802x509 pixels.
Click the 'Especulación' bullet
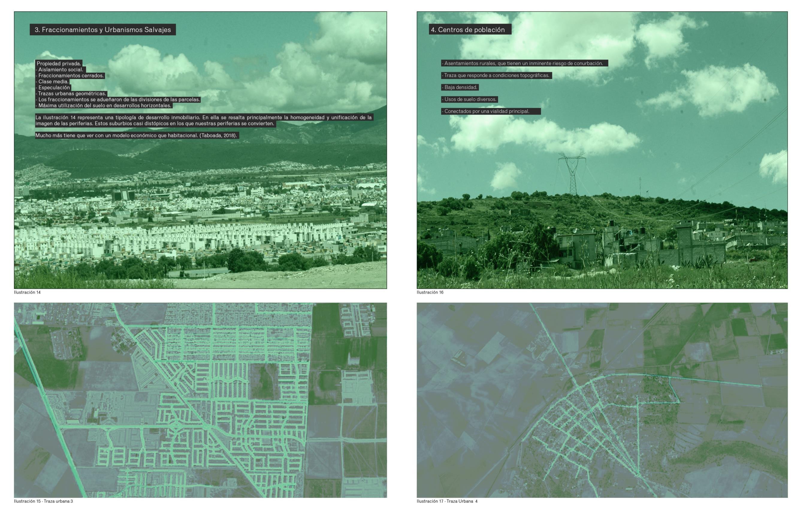coord(54,87)
